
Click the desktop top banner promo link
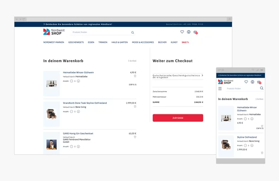[78, 24]
